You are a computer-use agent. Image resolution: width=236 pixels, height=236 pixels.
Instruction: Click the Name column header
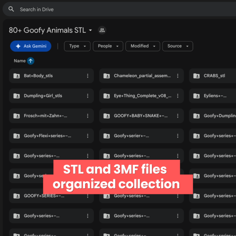20,61
